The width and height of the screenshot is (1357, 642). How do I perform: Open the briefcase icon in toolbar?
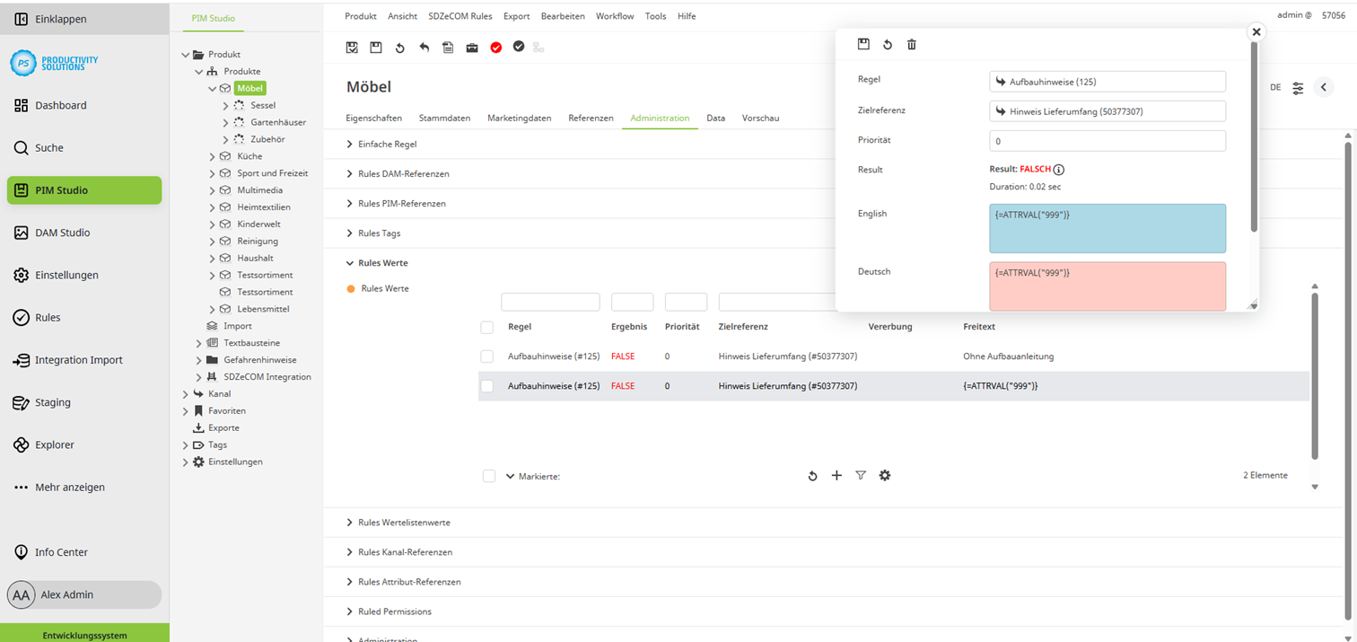pos(472,48)
